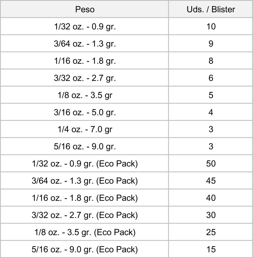Screen dimensions: 253x258
Task: Select the 3/64 oz. - 1.3 gr. (Eco Pack) cell
Action: click(x=85, y=181)
